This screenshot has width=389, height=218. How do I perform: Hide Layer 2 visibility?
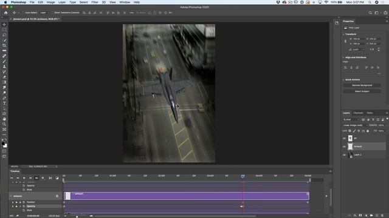(345, 155)
